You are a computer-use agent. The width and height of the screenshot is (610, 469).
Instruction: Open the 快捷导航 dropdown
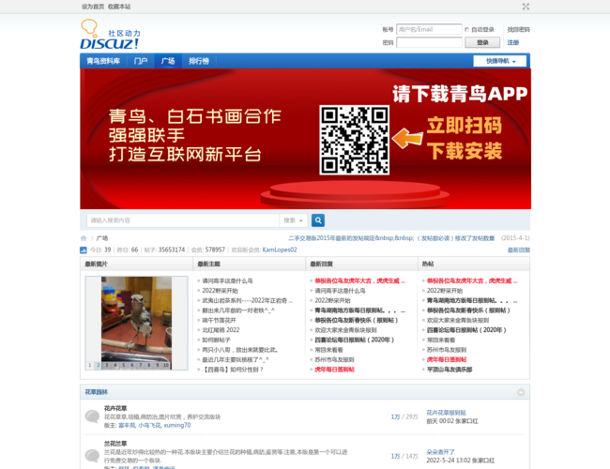point(500,61)
